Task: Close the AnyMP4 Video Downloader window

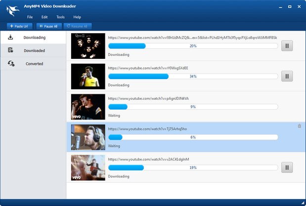Action: (x=299, y=6)
